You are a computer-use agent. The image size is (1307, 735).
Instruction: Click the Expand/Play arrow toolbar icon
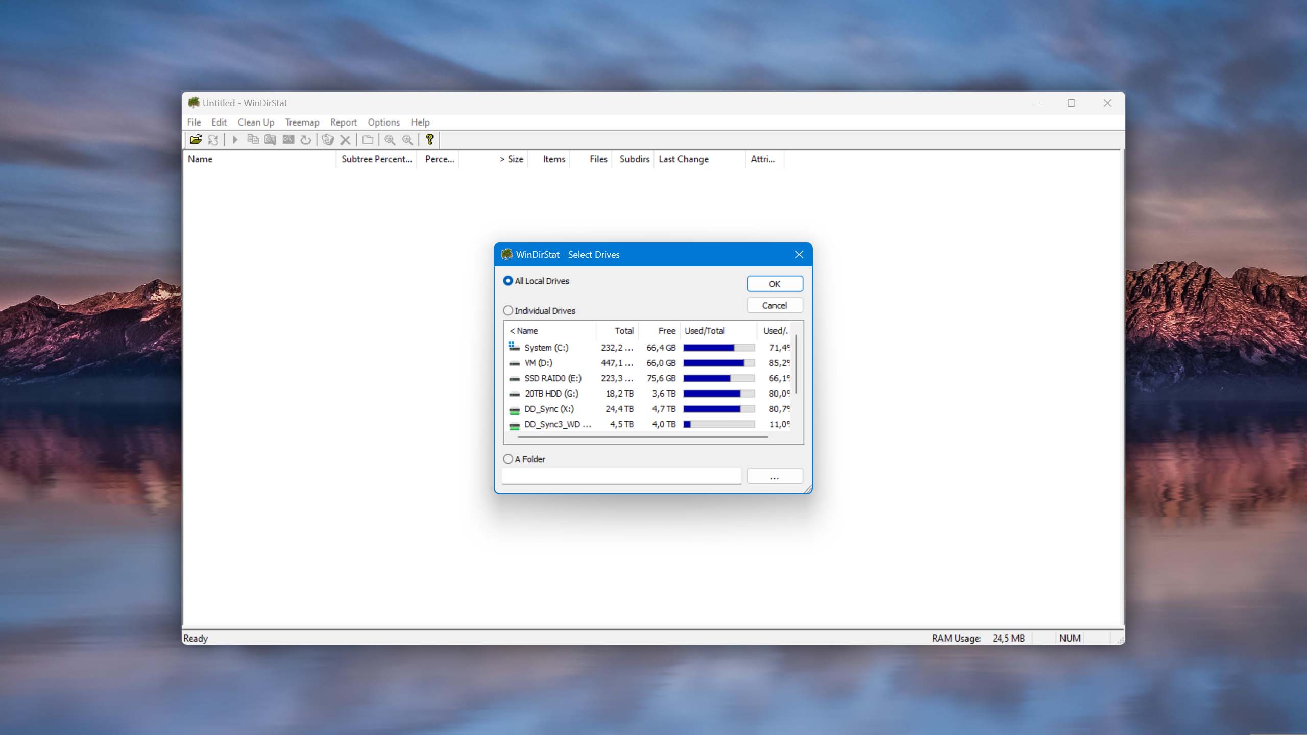(235, 139)
